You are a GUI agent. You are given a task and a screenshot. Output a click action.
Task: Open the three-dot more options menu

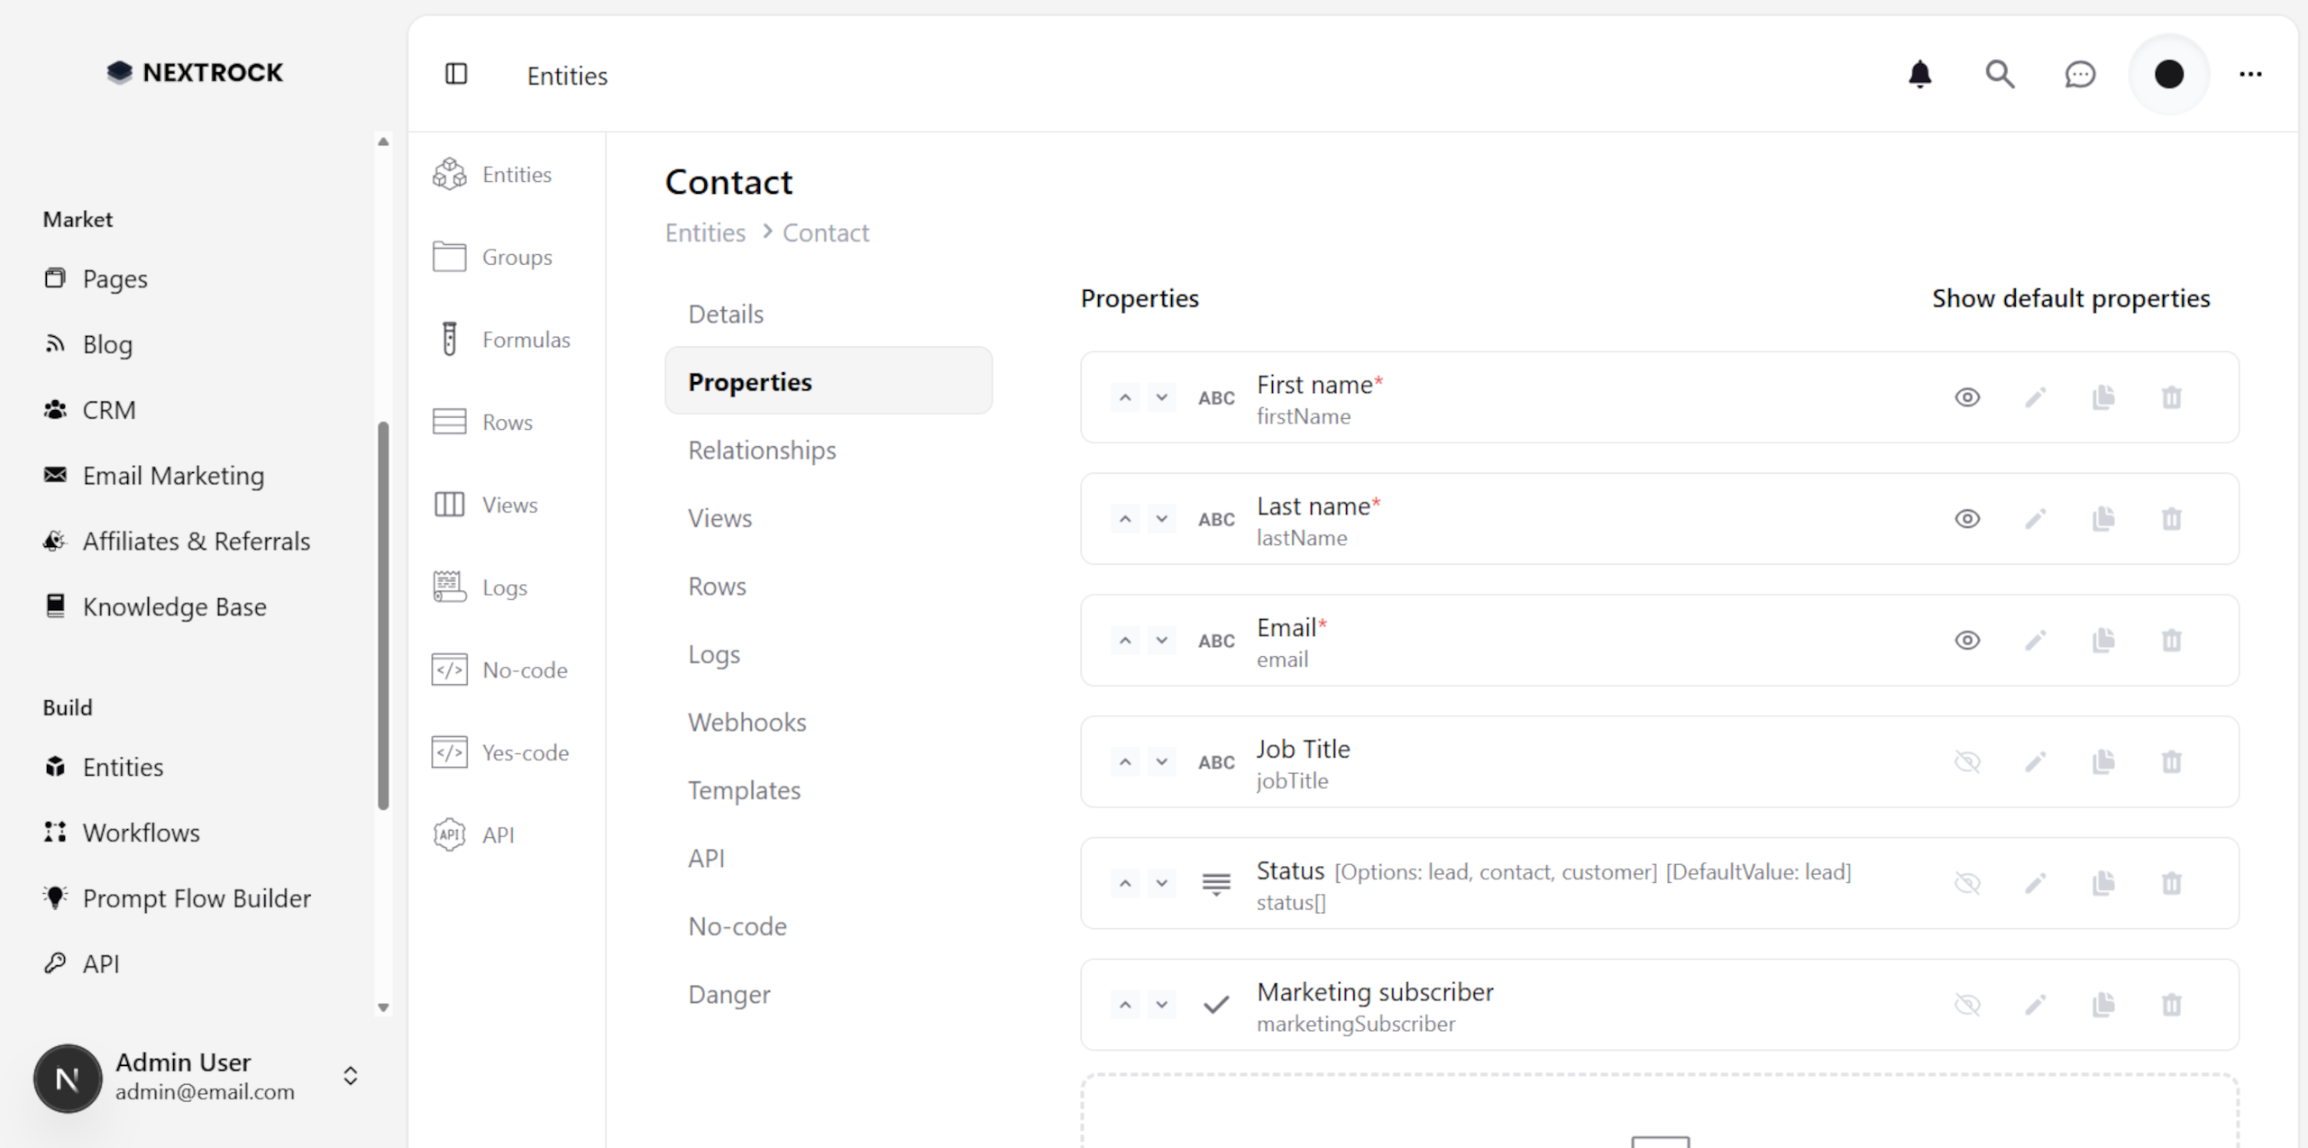pos(2250,74)
